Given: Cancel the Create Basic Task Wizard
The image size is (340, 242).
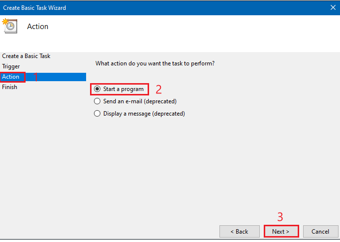Looking at the screenshot, I should (320, 231).
